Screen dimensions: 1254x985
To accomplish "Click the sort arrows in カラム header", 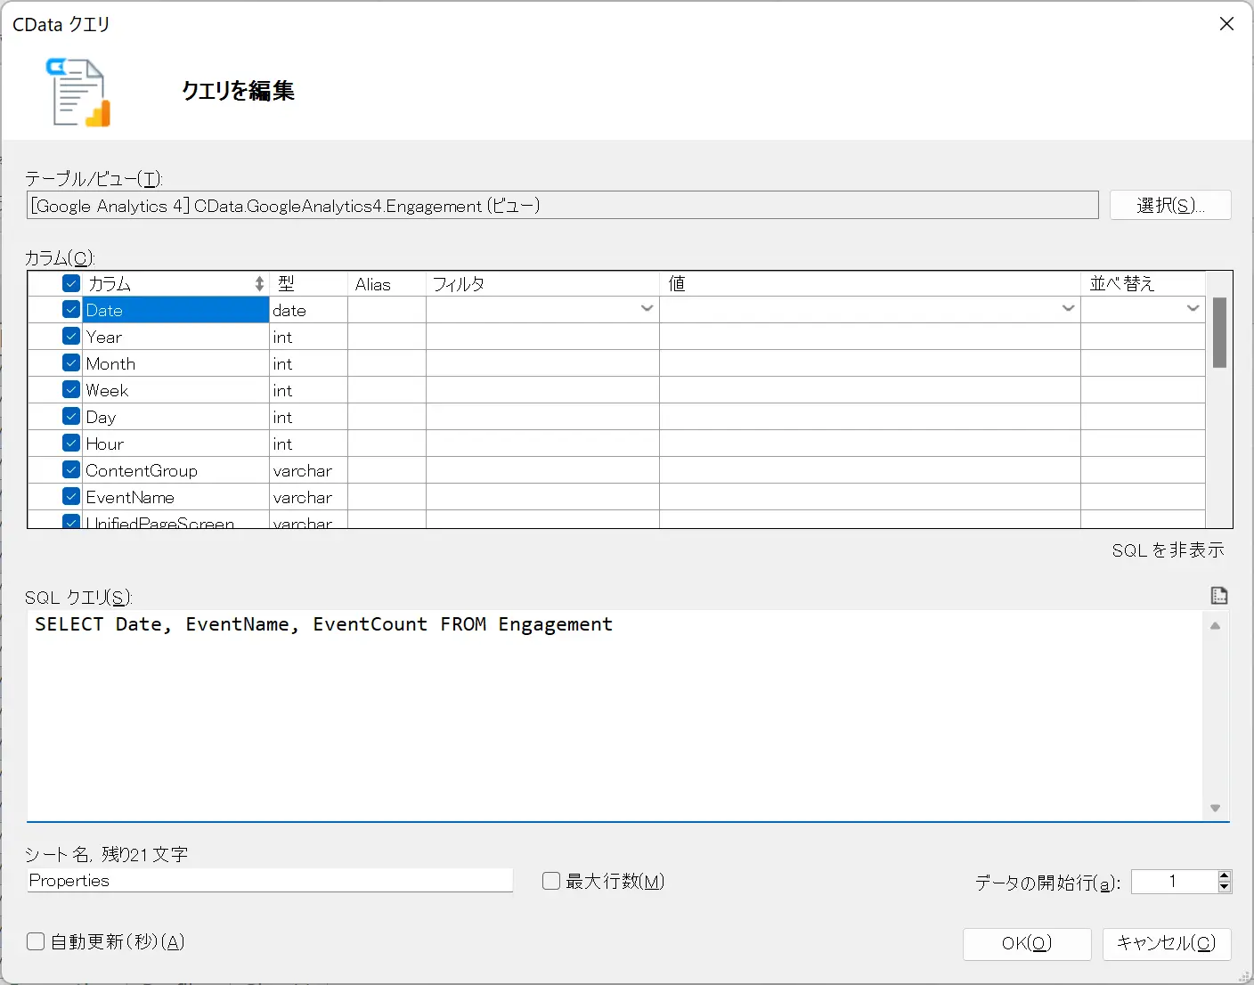I will (259, 283).
